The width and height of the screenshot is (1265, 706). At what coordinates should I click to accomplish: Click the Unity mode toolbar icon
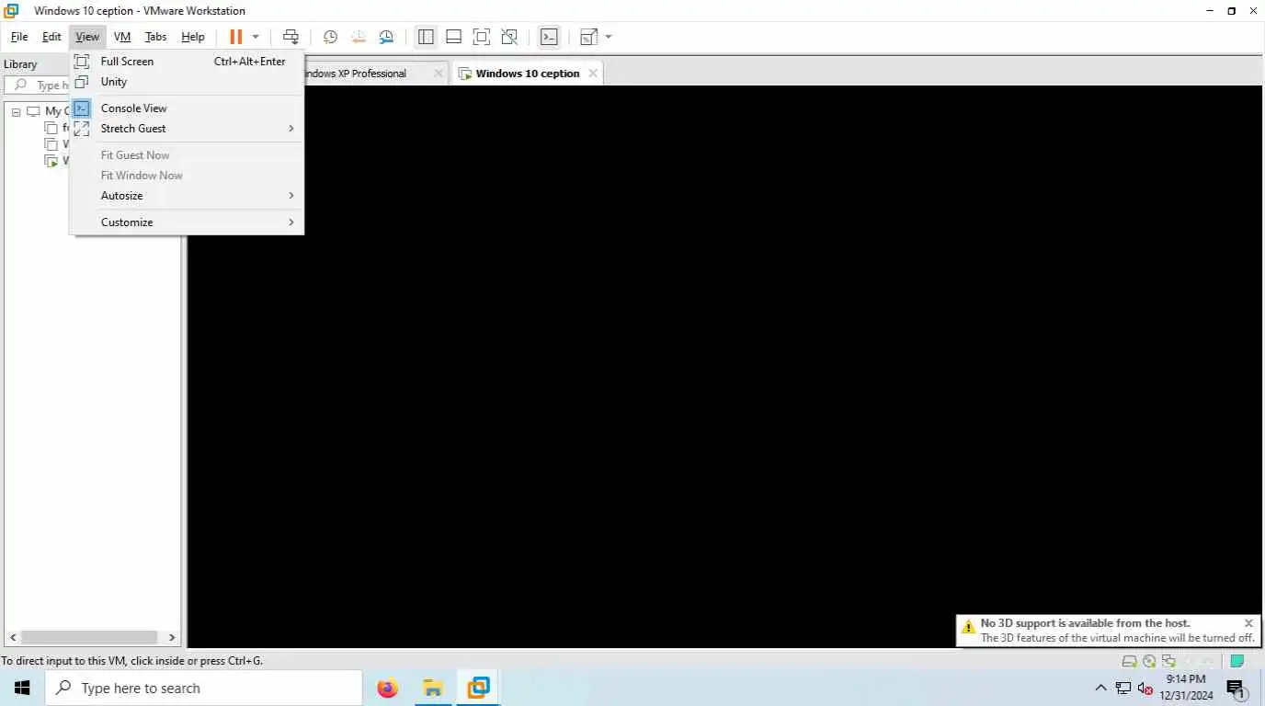[x=509, y=37]
